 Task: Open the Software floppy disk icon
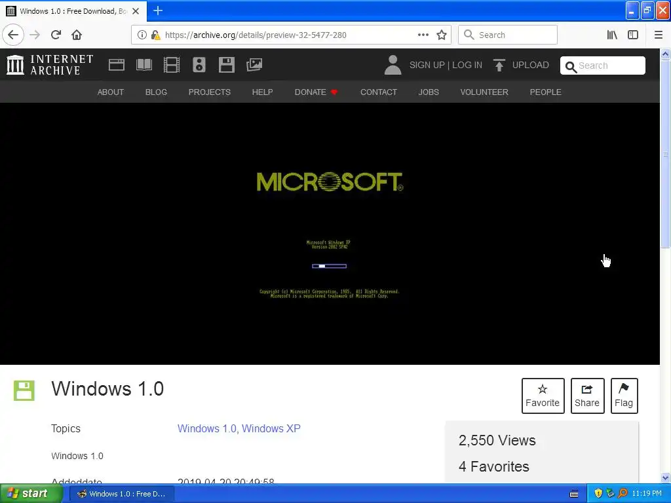click(x=226, y=65)
